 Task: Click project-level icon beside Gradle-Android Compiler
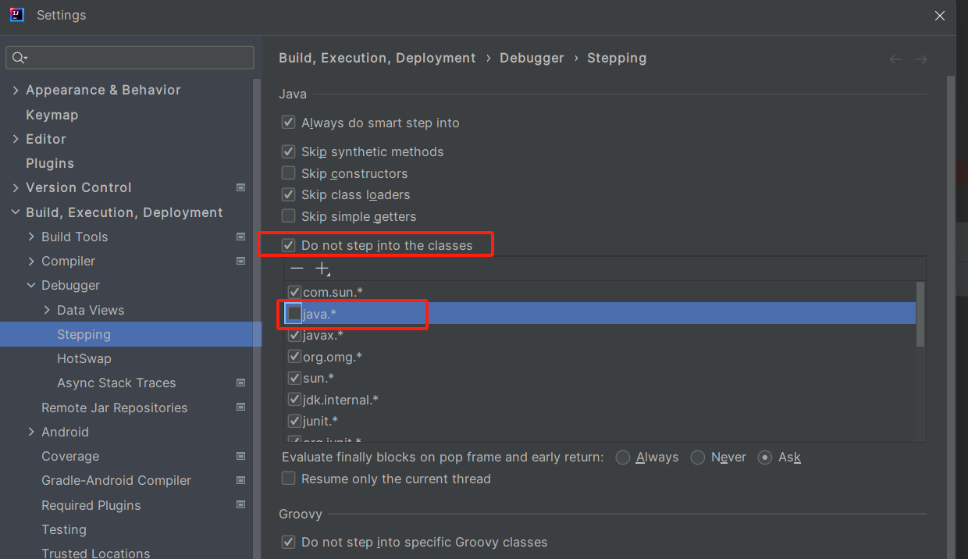click(x=240, y=480)
